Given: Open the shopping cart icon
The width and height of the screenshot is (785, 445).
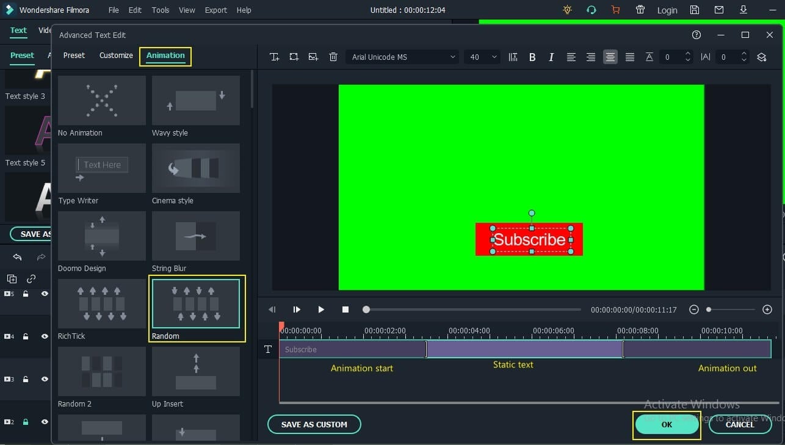Looking at the screenshot, I should point(615,10).
